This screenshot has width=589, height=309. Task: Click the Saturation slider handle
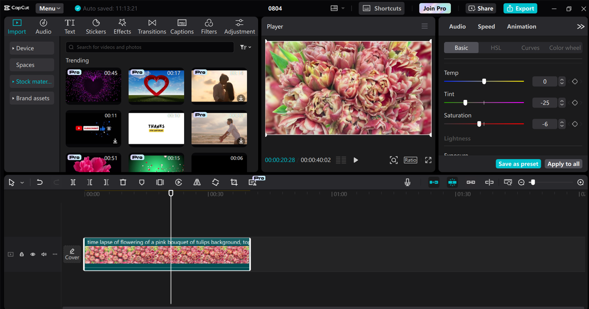(x=479, y=124)
